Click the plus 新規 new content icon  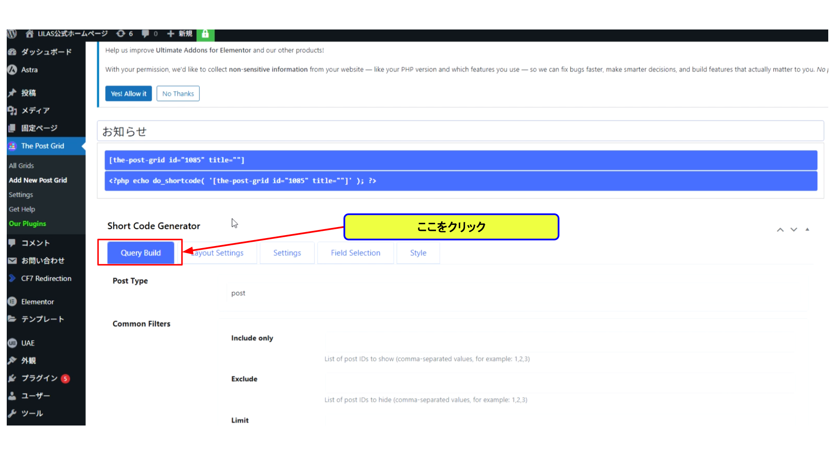pyautogui.click(x=170, y=34)
